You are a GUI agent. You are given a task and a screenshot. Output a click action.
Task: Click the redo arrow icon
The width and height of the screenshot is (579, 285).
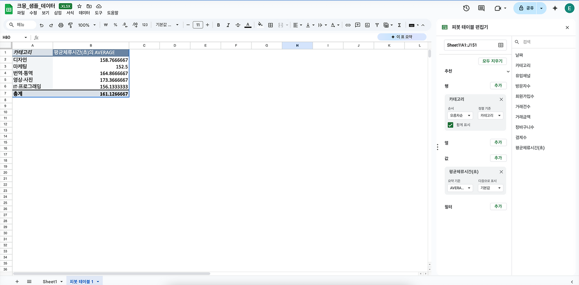[51, 25]
